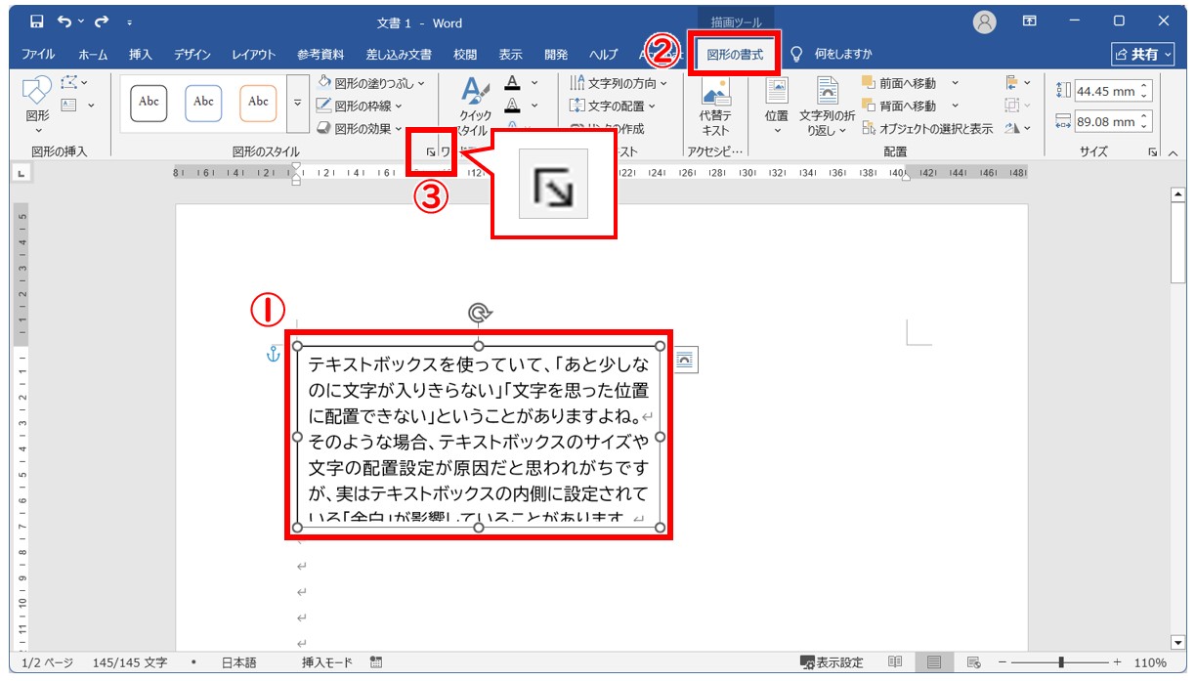The height and width of the screenshot is (681, 1196).
Task: Redo the previous action
Action: click(101, 21)
